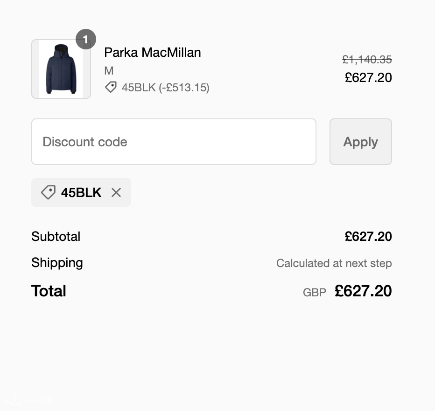Image resolution: width=435 pixels, height=411 pixels.
Task: Click the size M label
Action: [x=109, y=71]
